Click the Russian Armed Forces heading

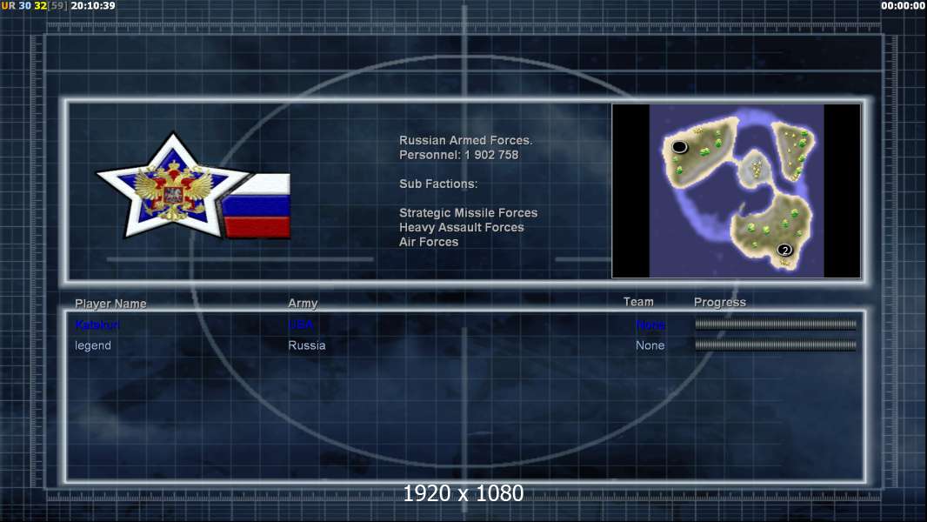pos(466,140)
